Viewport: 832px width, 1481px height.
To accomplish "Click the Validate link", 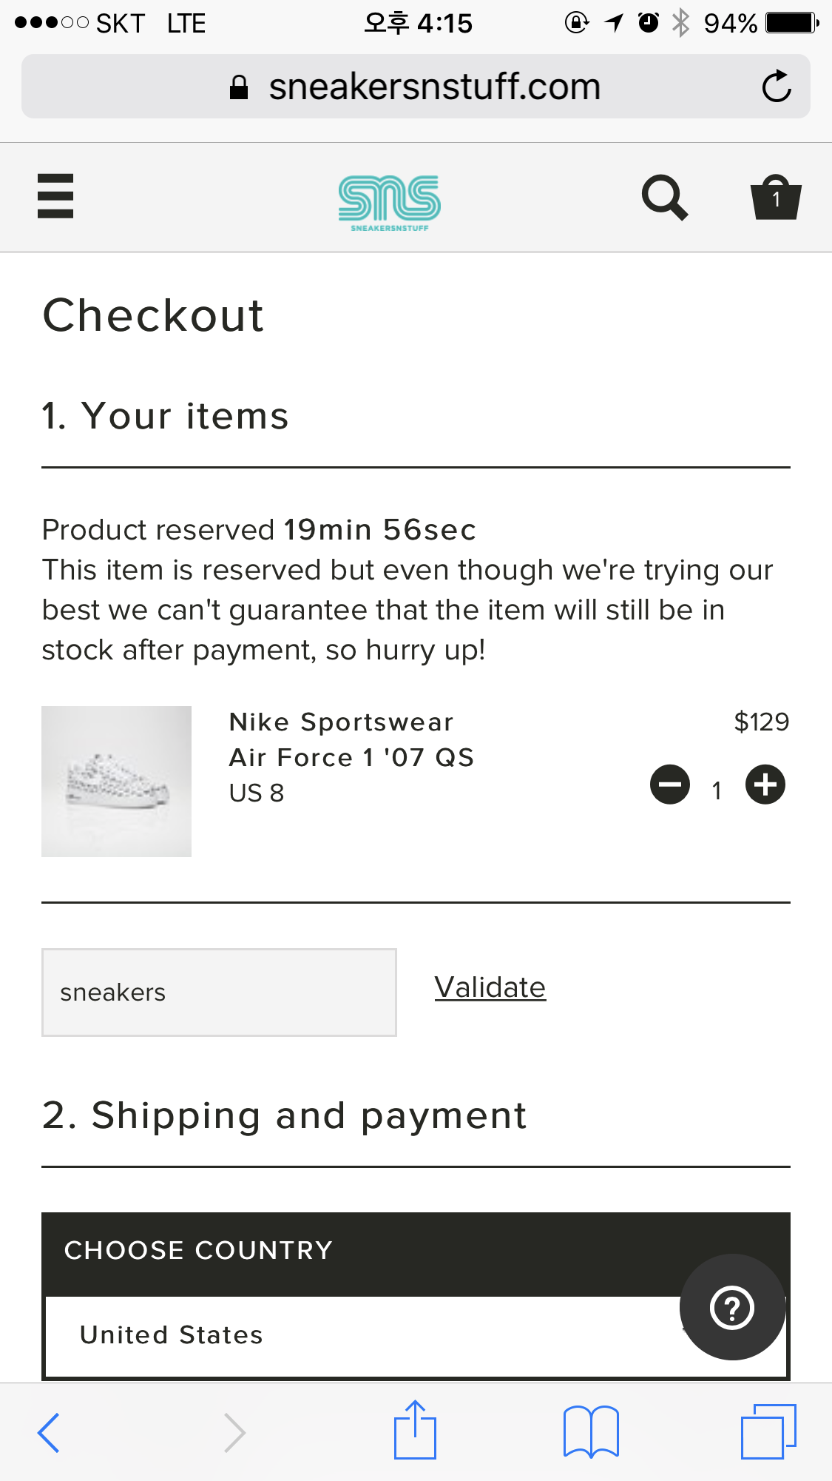I will [x=490, y=987].
